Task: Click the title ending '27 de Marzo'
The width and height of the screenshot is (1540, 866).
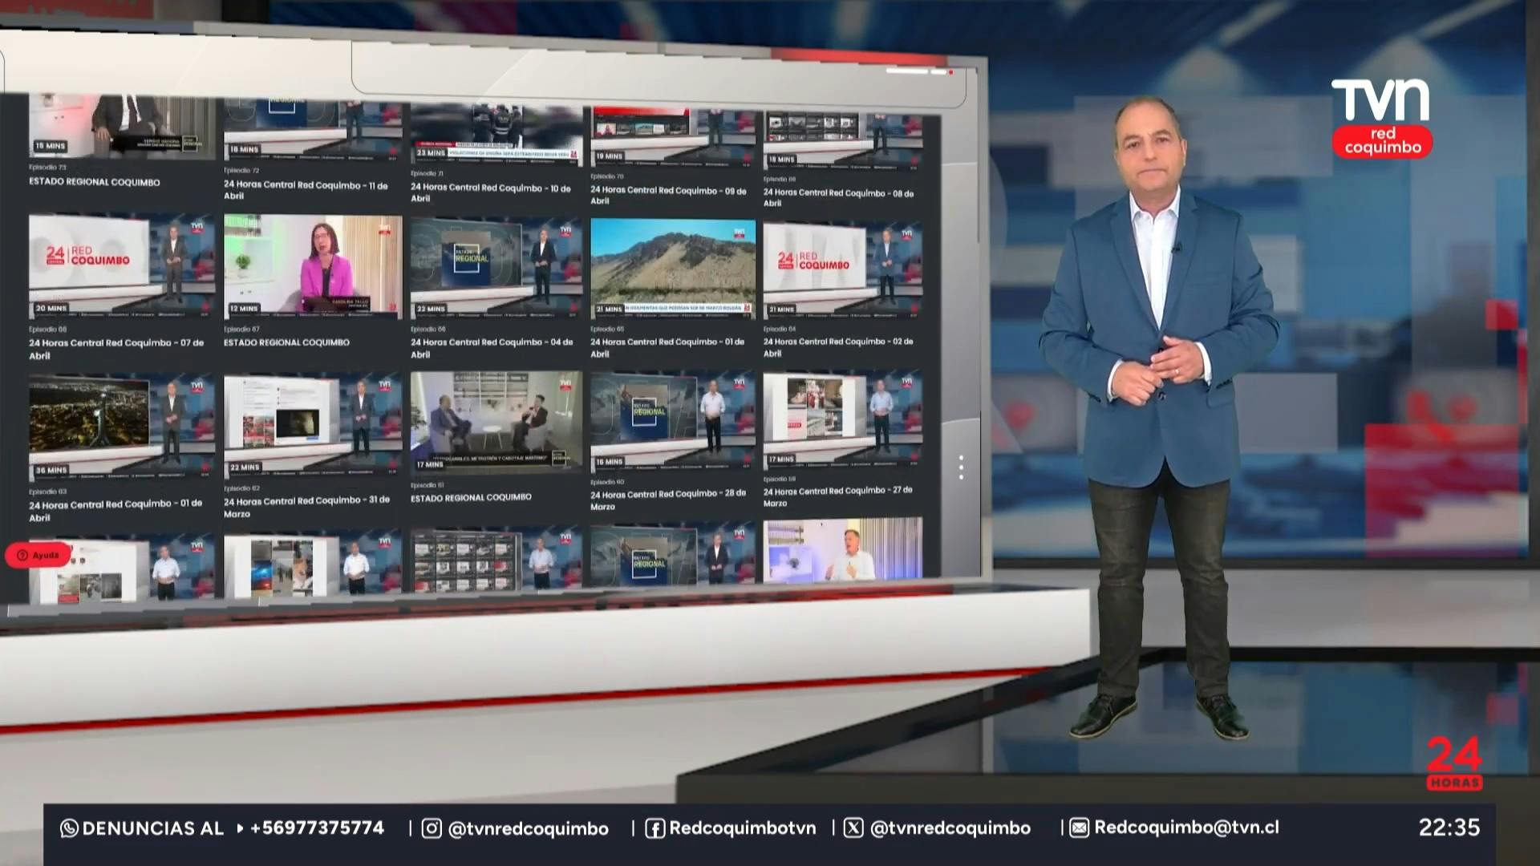Action: click(837, 496)
